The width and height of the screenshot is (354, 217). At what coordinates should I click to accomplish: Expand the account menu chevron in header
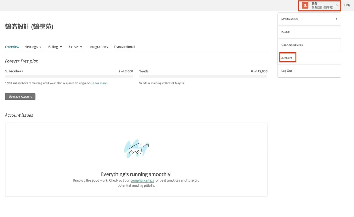coord(337,5)
